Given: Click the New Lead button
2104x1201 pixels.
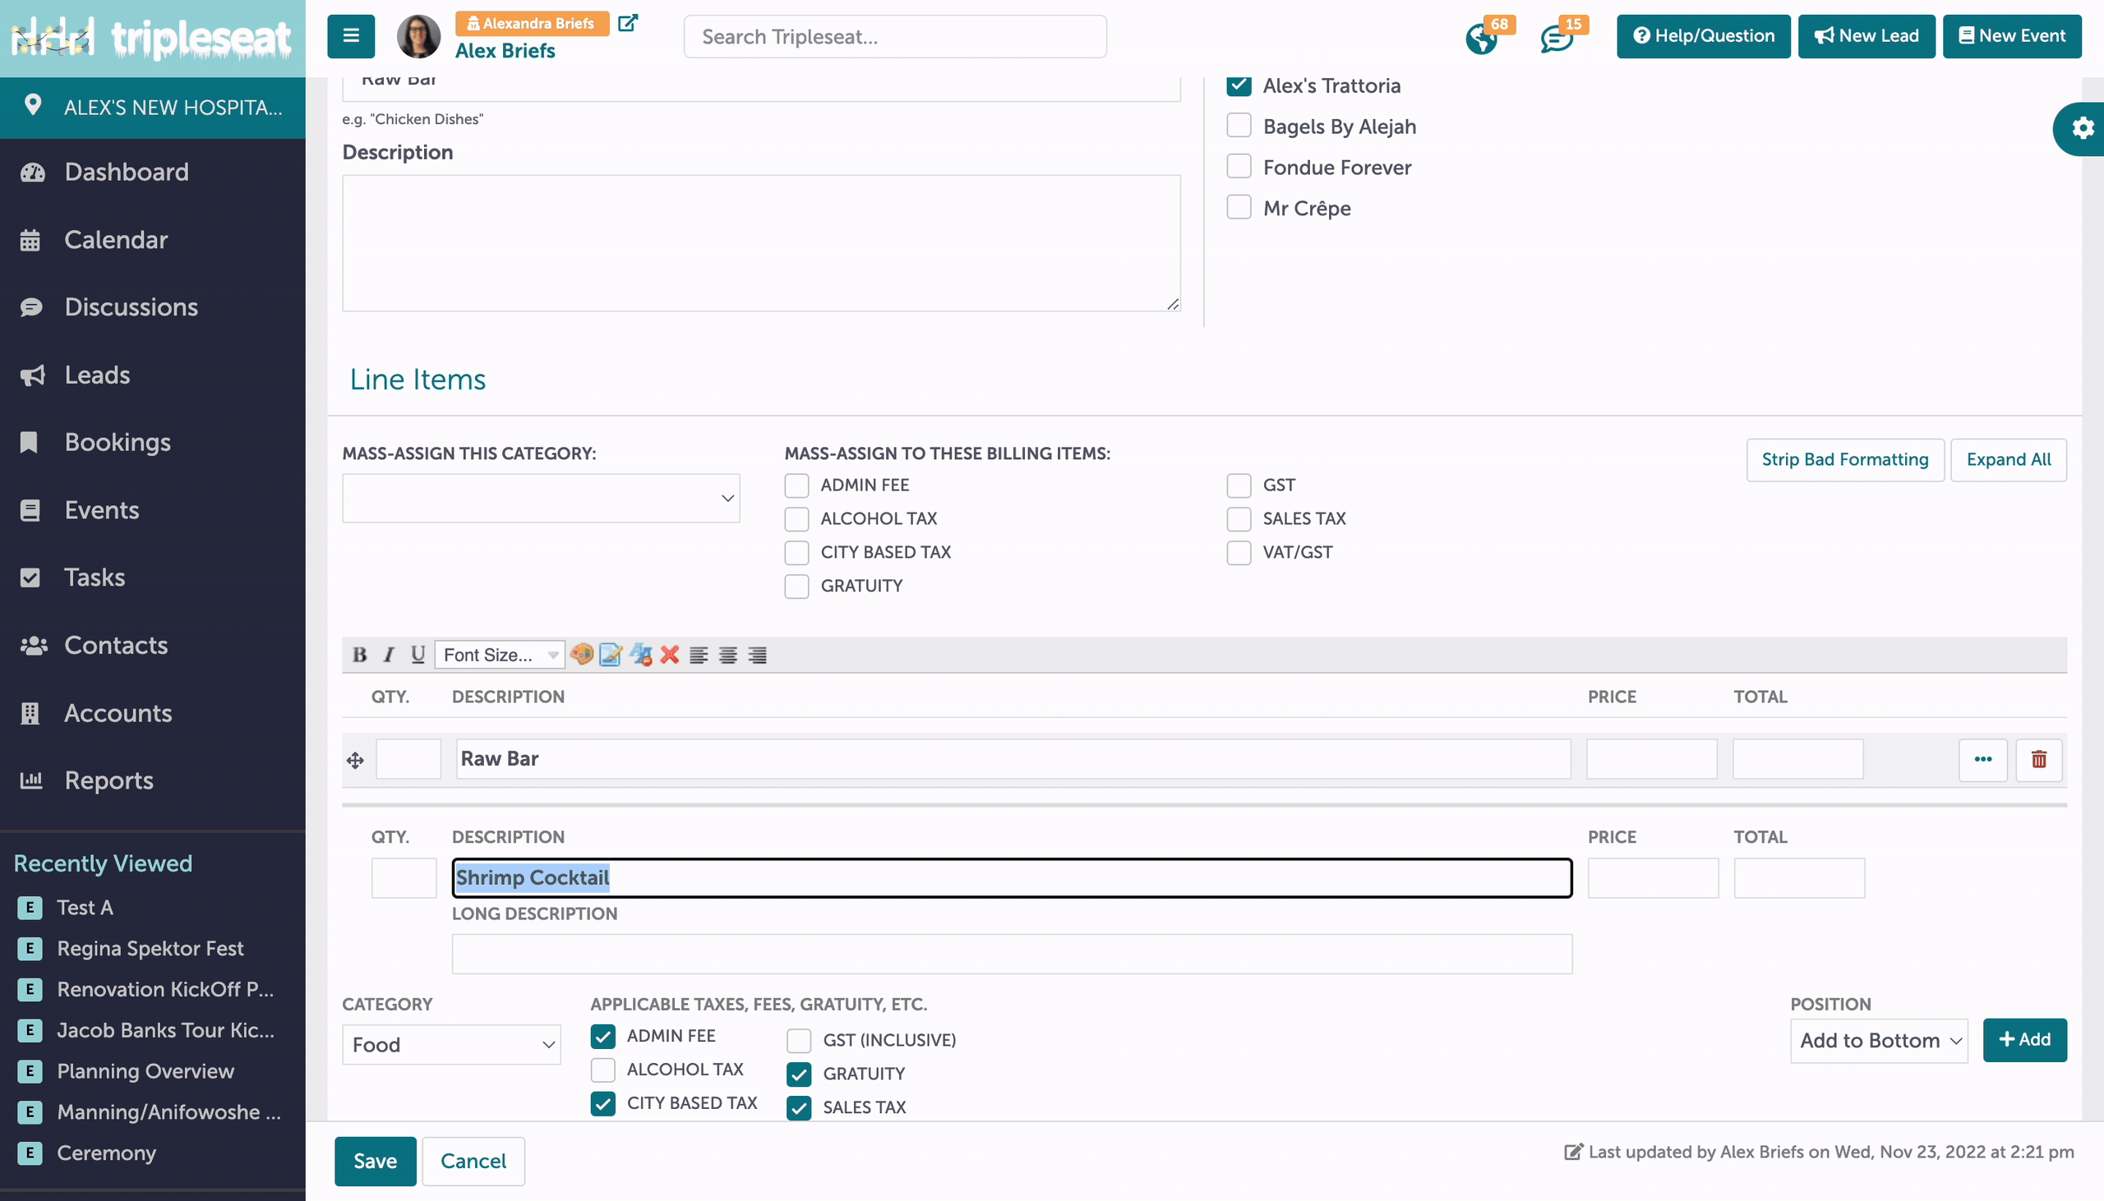Looking at the screenshot, I should [x=1866, y=36].
